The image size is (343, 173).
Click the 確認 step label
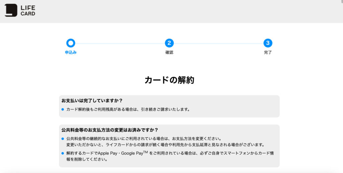pos(169,52)
